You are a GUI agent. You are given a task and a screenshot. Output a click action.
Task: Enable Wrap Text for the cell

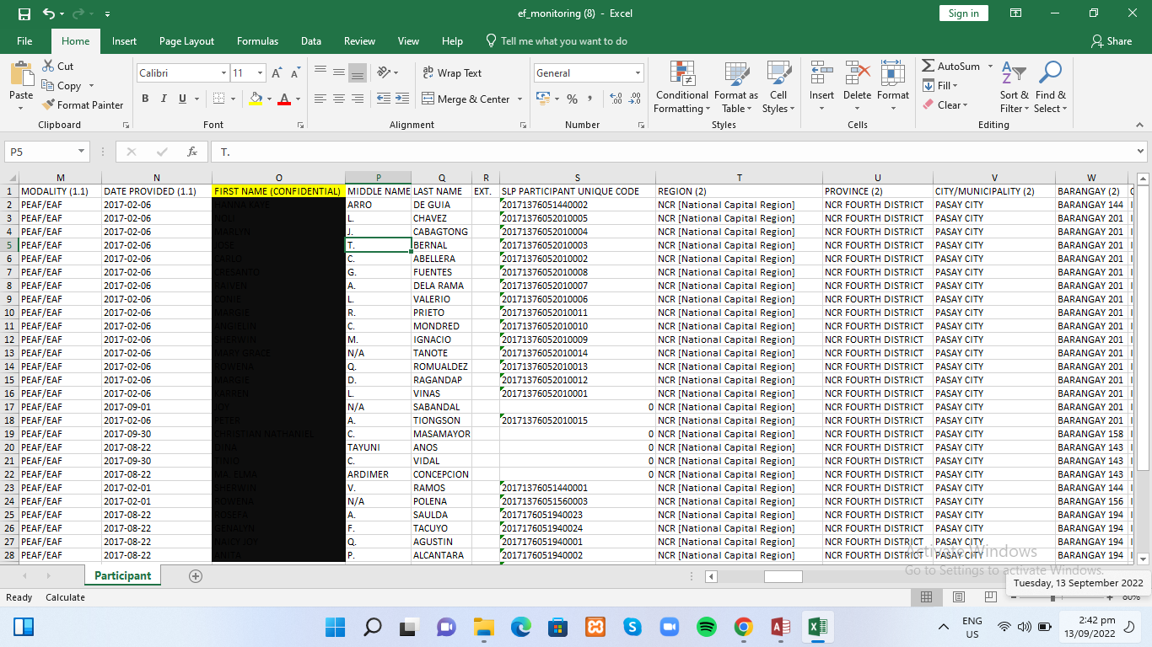pyautogui.click(x=452, y=73)
